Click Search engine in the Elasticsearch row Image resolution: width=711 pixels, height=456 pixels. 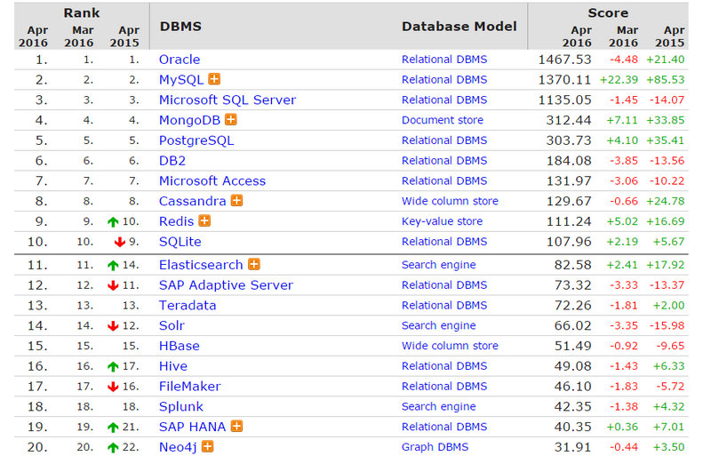[438, 265]
